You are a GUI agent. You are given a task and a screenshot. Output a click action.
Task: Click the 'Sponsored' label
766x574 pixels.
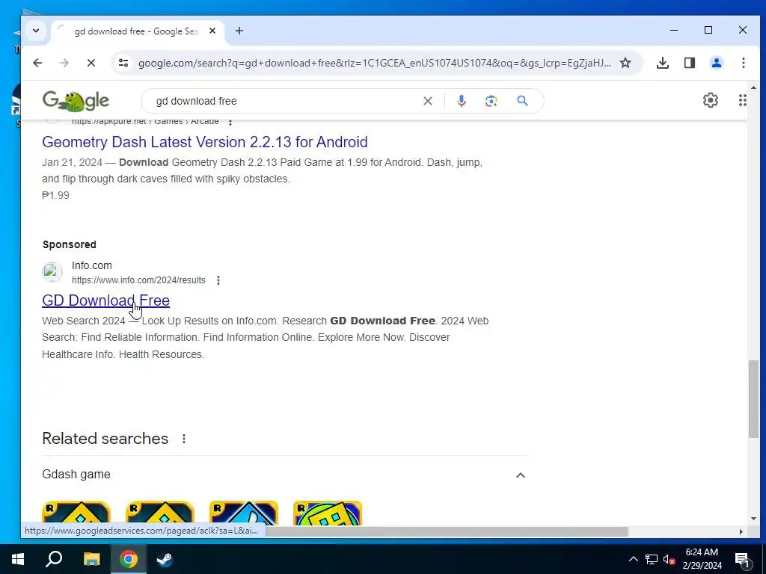tap(70, 244)
